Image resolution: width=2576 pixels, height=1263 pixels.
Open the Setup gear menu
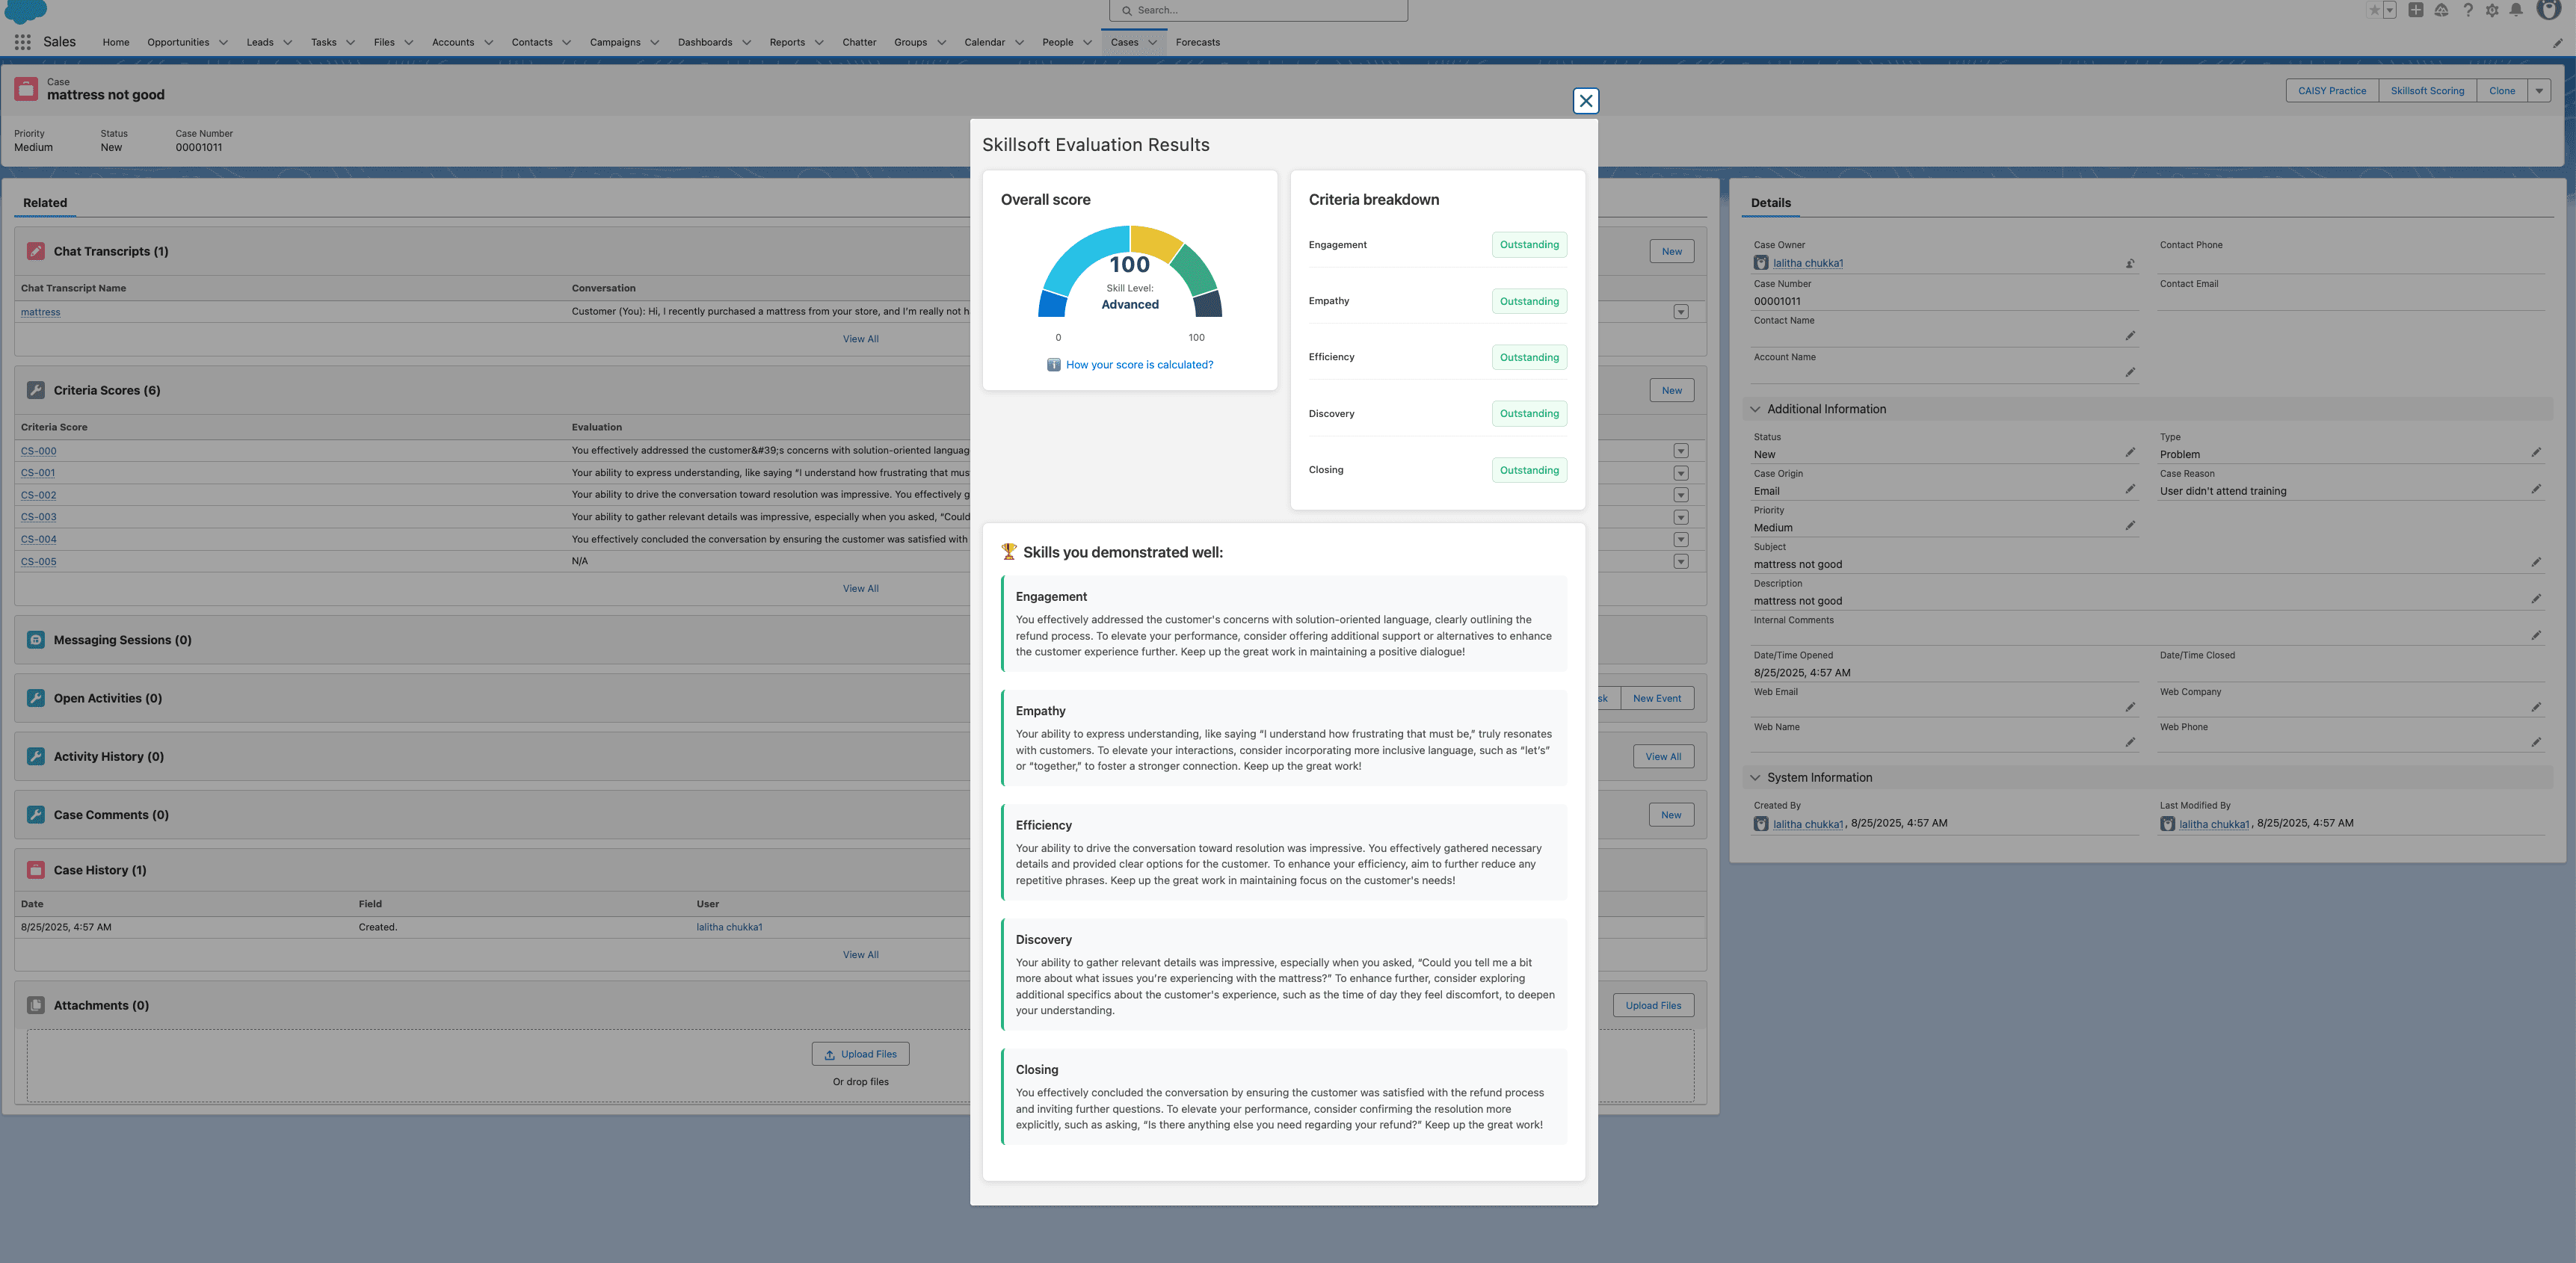2492,10
